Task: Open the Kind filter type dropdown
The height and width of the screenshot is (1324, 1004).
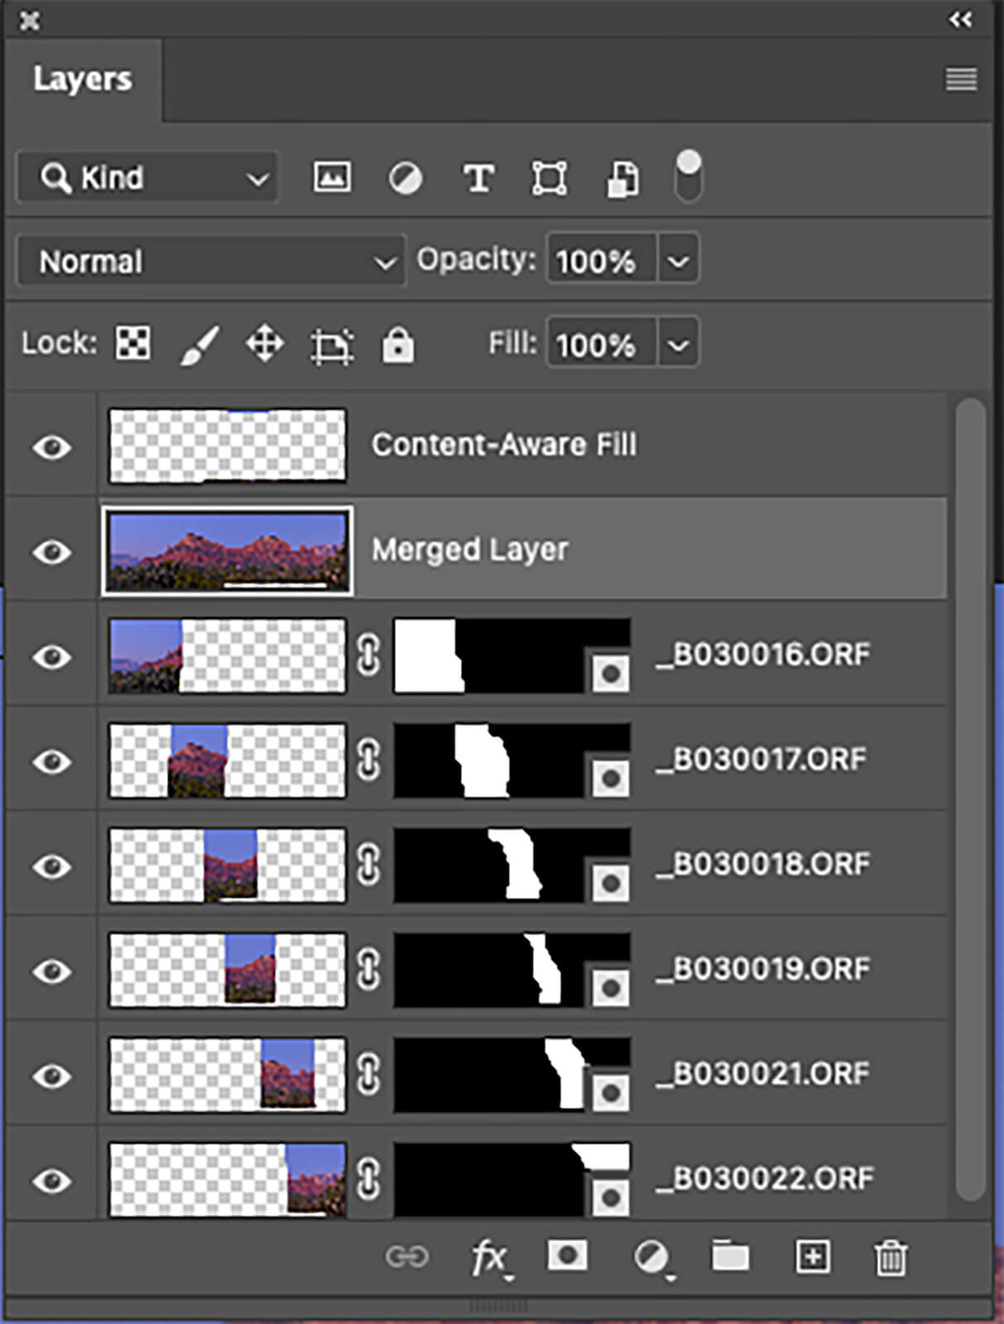Action: coord(148,178)
